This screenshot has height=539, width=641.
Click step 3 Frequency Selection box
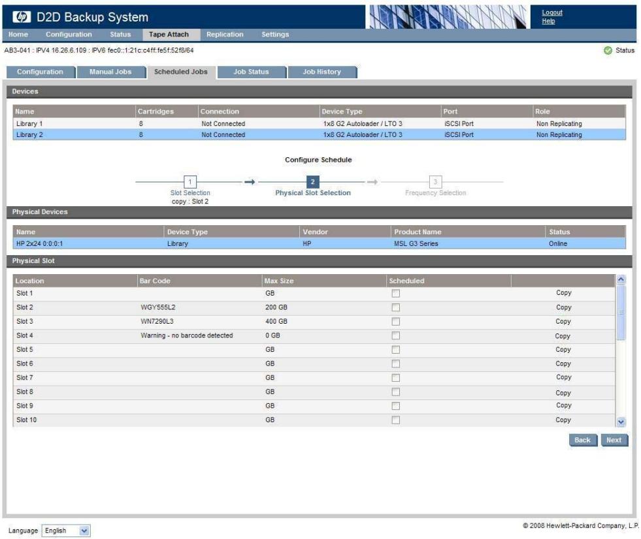pos(435,181)
